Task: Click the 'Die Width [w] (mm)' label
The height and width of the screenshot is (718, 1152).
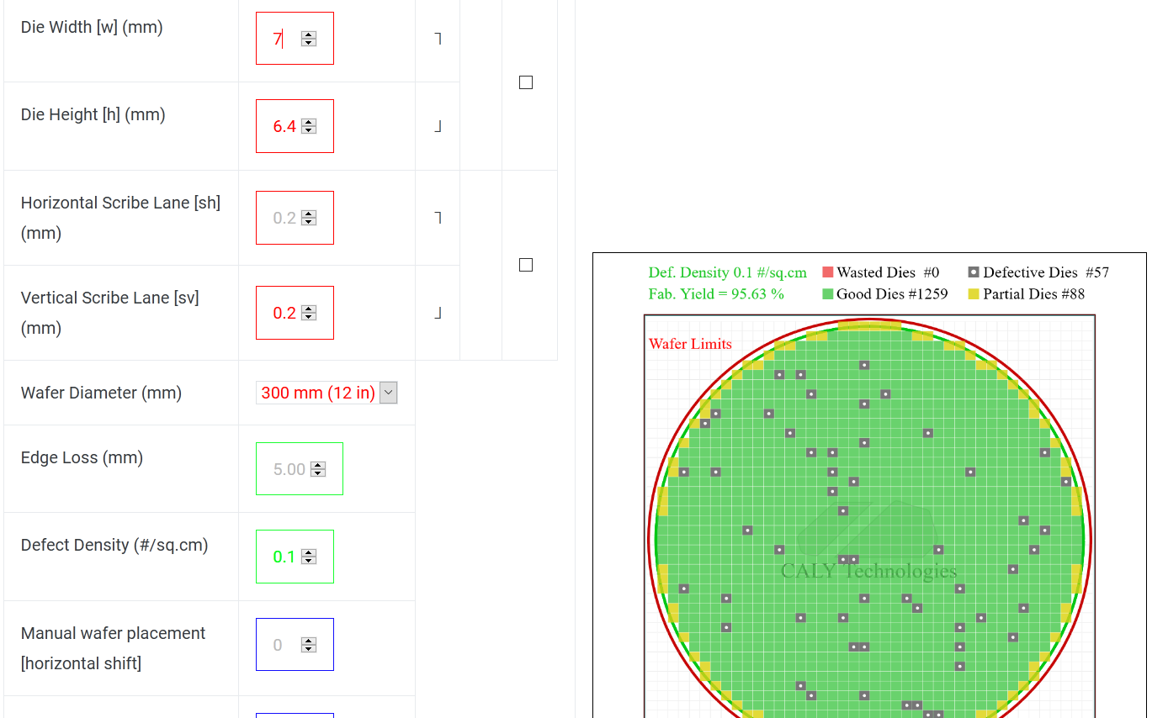Action: (x=92, y=27)
